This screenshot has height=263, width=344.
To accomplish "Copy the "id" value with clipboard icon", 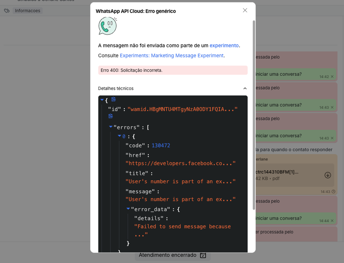I will [x=111, y=116].
